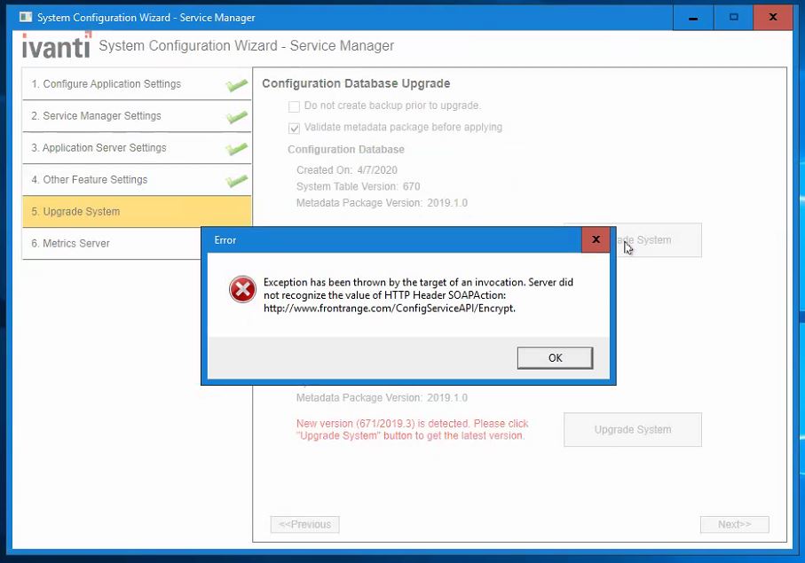This screenshot has height=563, width=805.
Task: Click the Next navigation button
Action: [734, 525]
